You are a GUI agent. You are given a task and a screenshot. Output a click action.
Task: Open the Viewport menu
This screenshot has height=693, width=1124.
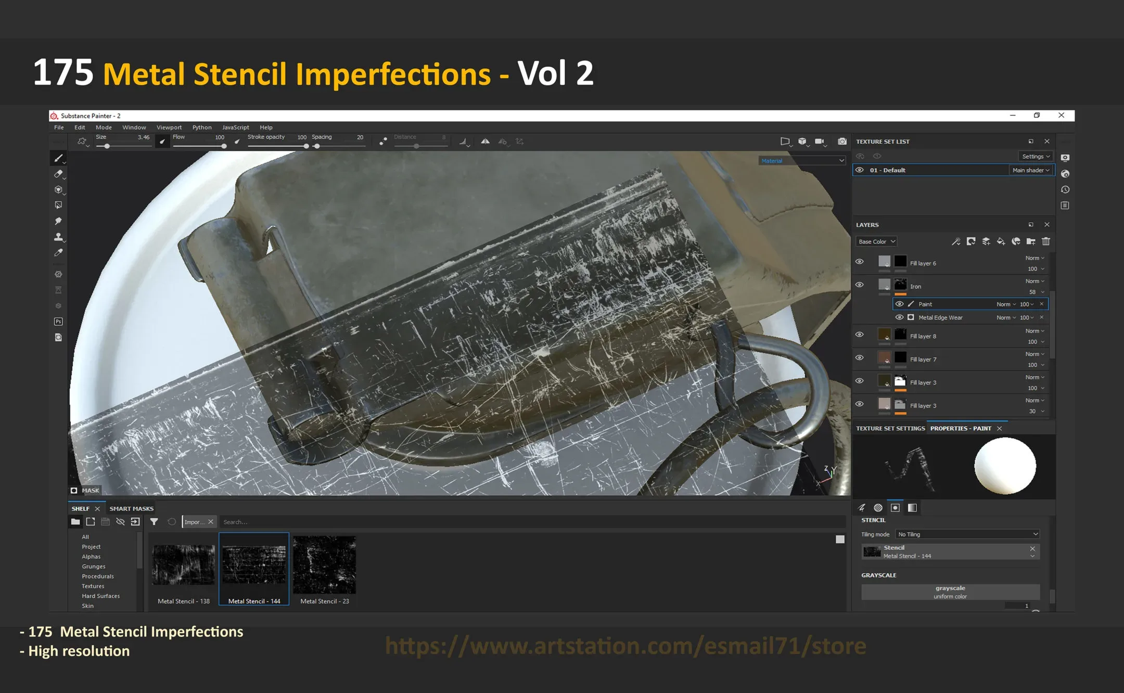pos(169,127)
